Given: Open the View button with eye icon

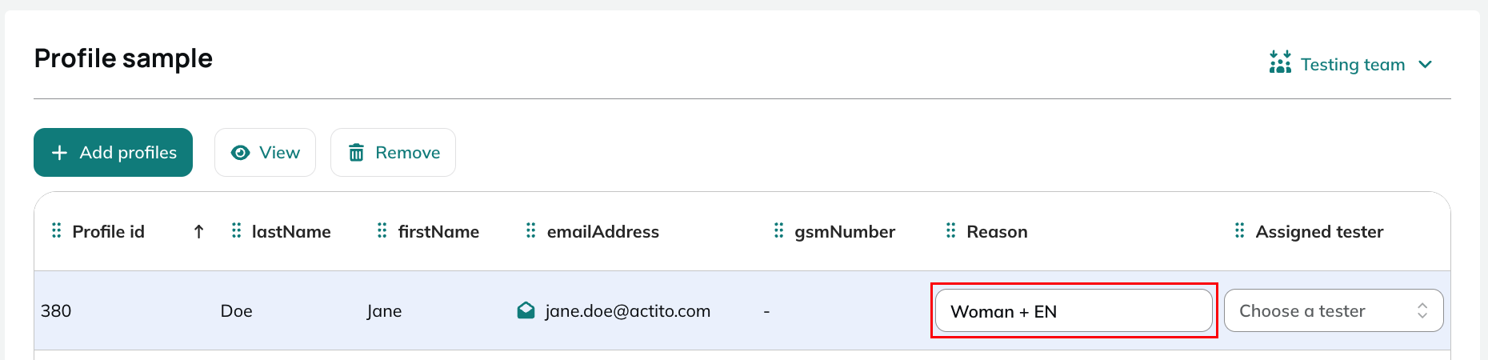Looking at the screenshot, I should pos(265,152).
